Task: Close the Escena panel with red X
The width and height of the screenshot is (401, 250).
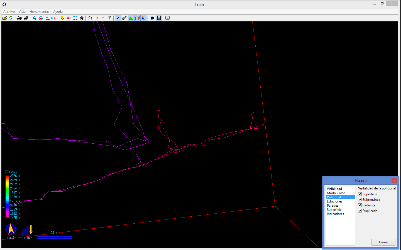Action: click(x=394, y=180)
